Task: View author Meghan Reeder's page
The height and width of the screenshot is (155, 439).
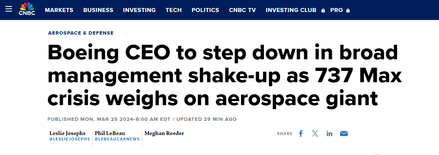Action: [x=164, y=133]
